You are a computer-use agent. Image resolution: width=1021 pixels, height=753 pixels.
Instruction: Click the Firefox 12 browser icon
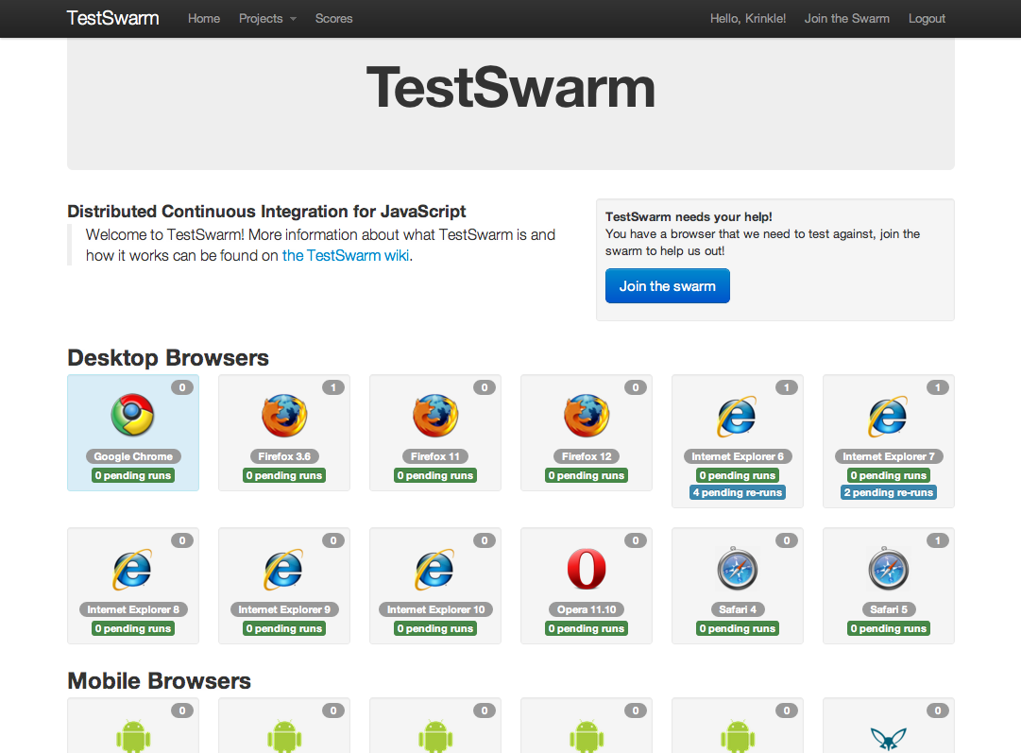(586, 415)
